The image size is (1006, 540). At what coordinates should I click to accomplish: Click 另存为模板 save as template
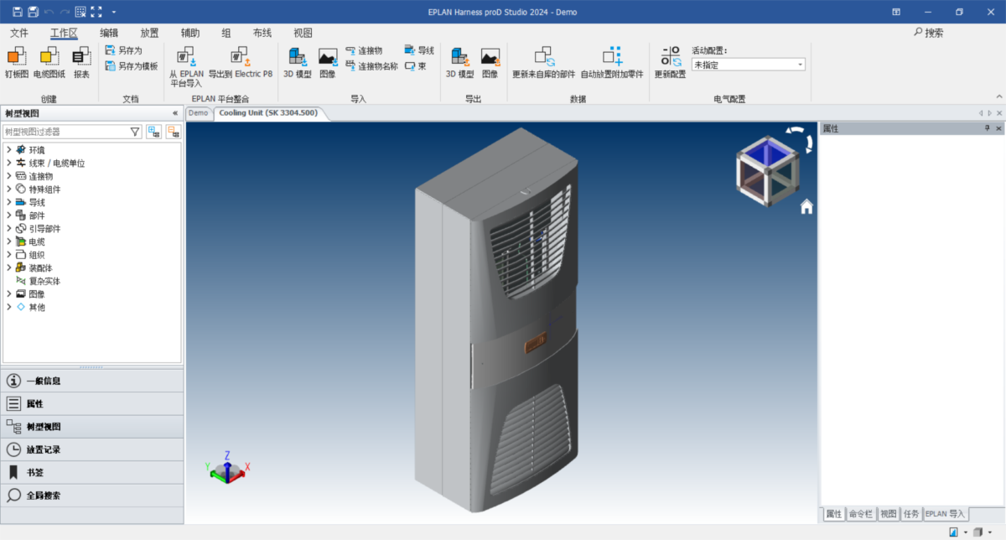[x=132, y=65]
